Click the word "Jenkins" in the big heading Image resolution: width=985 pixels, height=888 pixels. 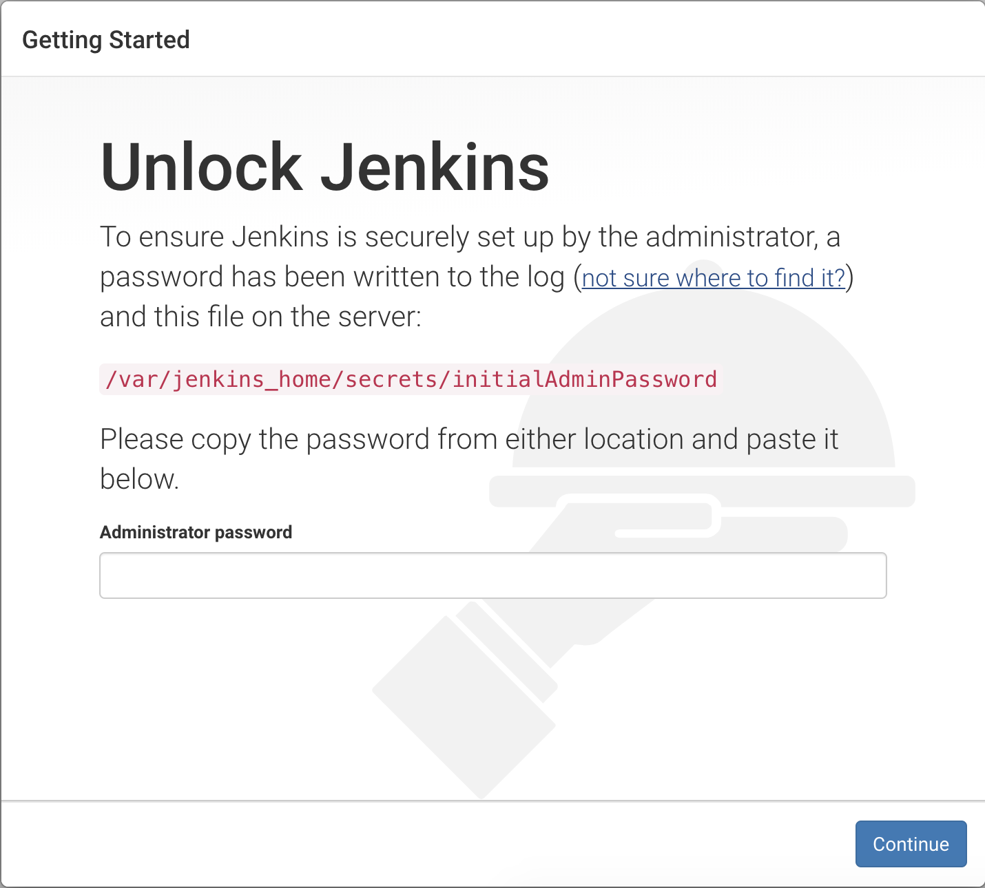(x=435, y=167)
